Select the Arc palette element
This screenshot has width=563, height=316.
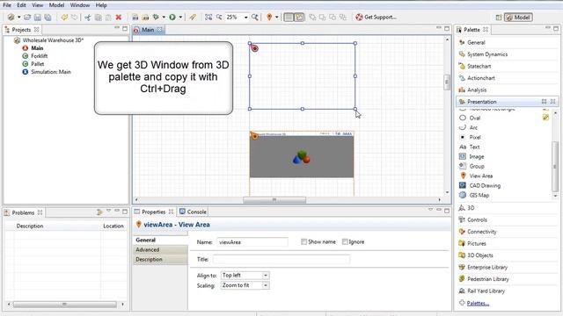[x=473, y=127]
